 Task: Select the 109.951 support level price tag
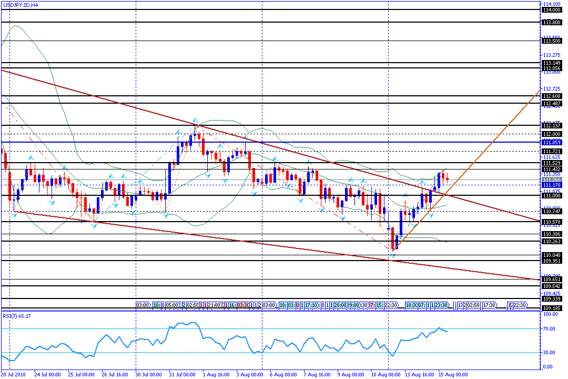coord(551,261)
